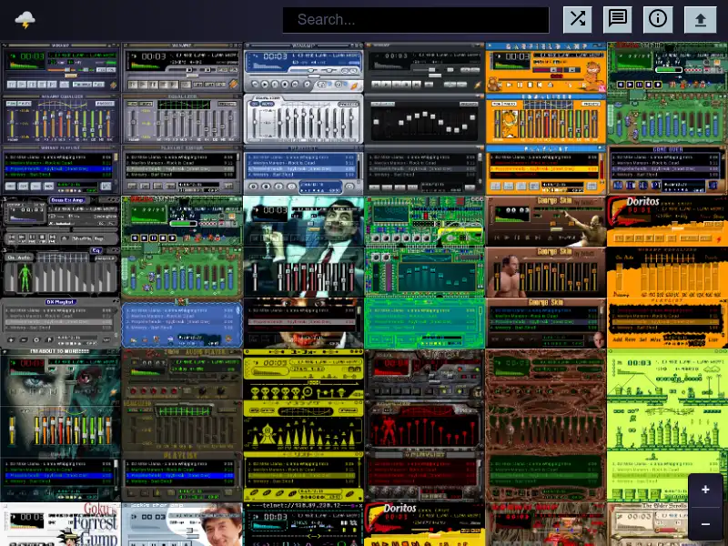Viewport: 728px width, 546px height.
Task: Open the Mr. Bean skin thumbnail
Action: (x=303, y=271)
